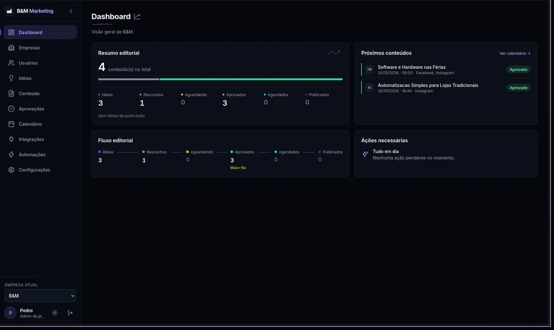
Task: Click the FB platform badge icon
Action: 369,70
